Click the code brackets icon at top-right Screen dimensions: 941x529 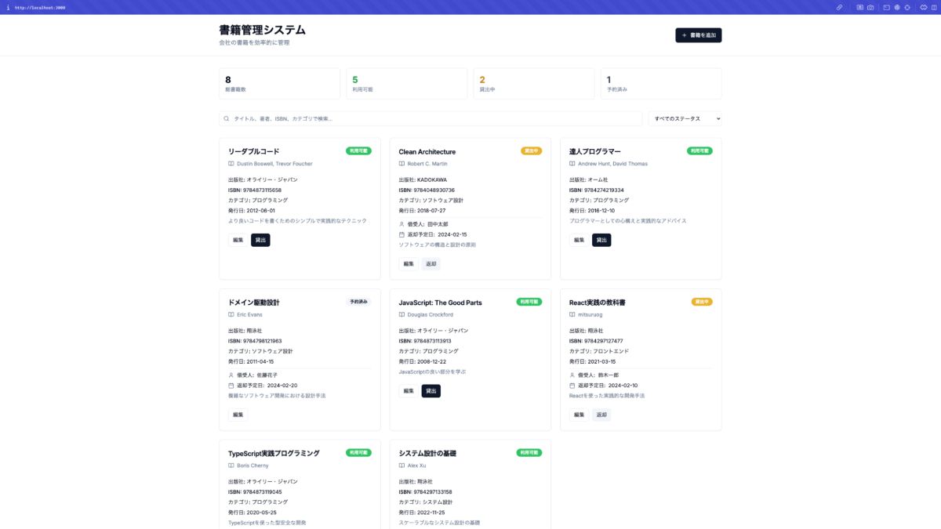923,7
